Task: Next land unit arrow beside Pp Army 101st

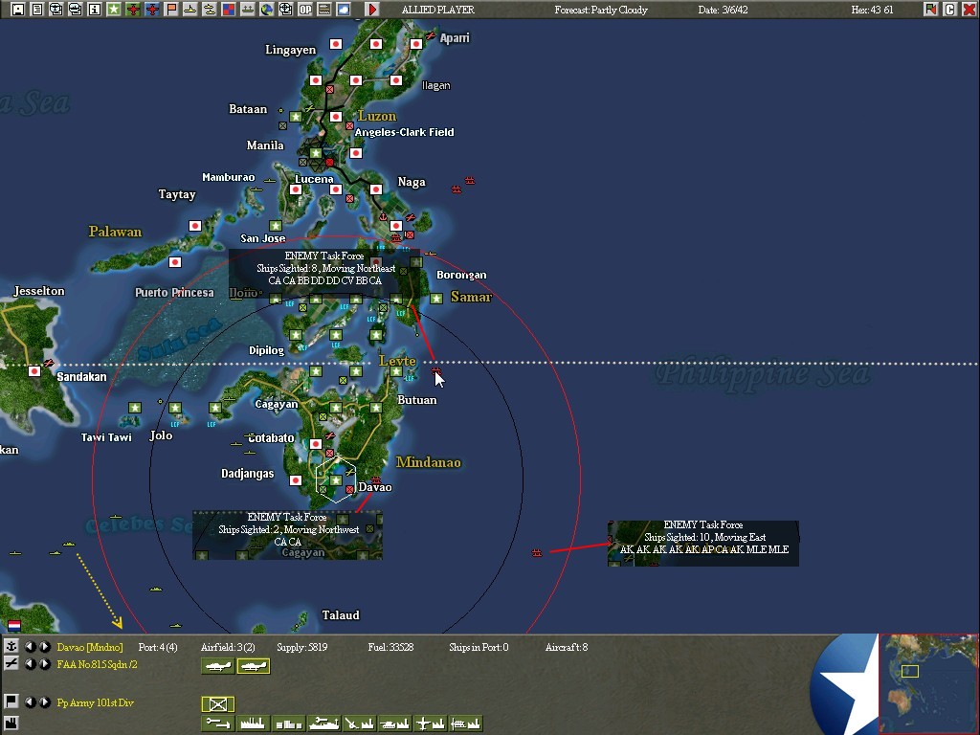Action: pyautogui.click(x=44, y=702)
